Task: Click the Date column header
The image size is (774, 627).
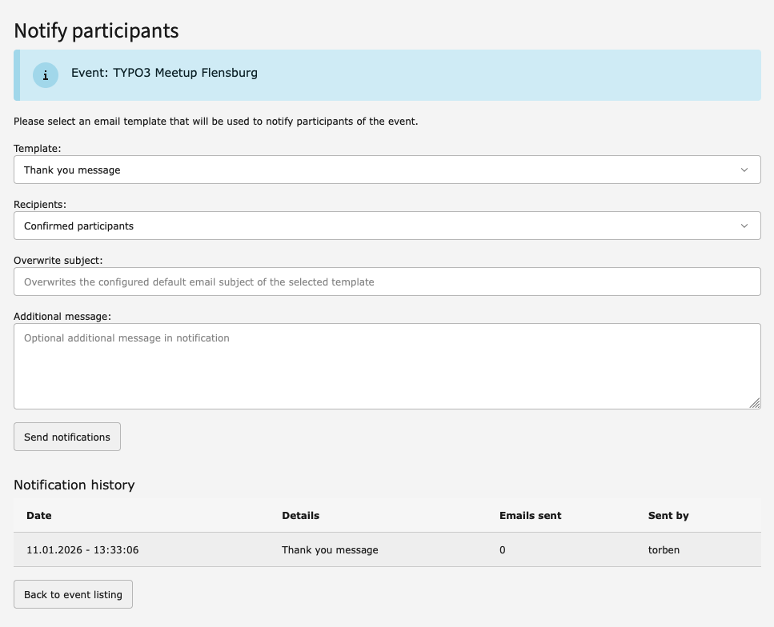Action: (x=38, y=515)
